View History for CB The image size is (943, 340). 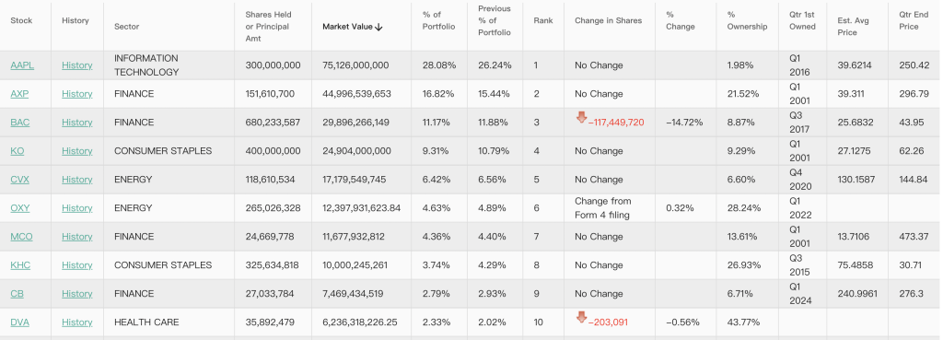(x=77, y=294)
